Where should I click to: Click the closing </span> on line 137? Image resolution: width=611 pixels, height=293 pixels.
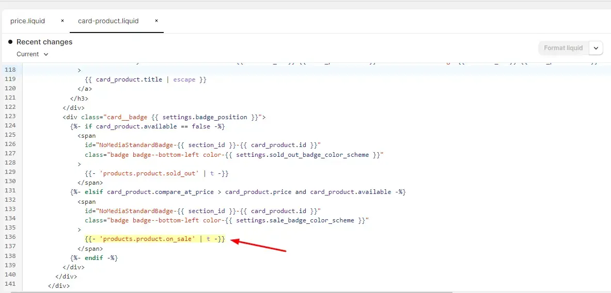pyautogui.click(x=90, y=248)
